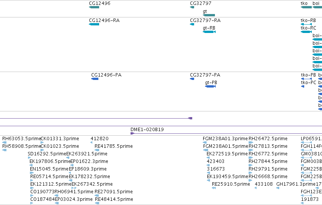Click the 433108 feature label
Image resolution: width=322 pixels, height=205 pixels.
tap(264, 184)
